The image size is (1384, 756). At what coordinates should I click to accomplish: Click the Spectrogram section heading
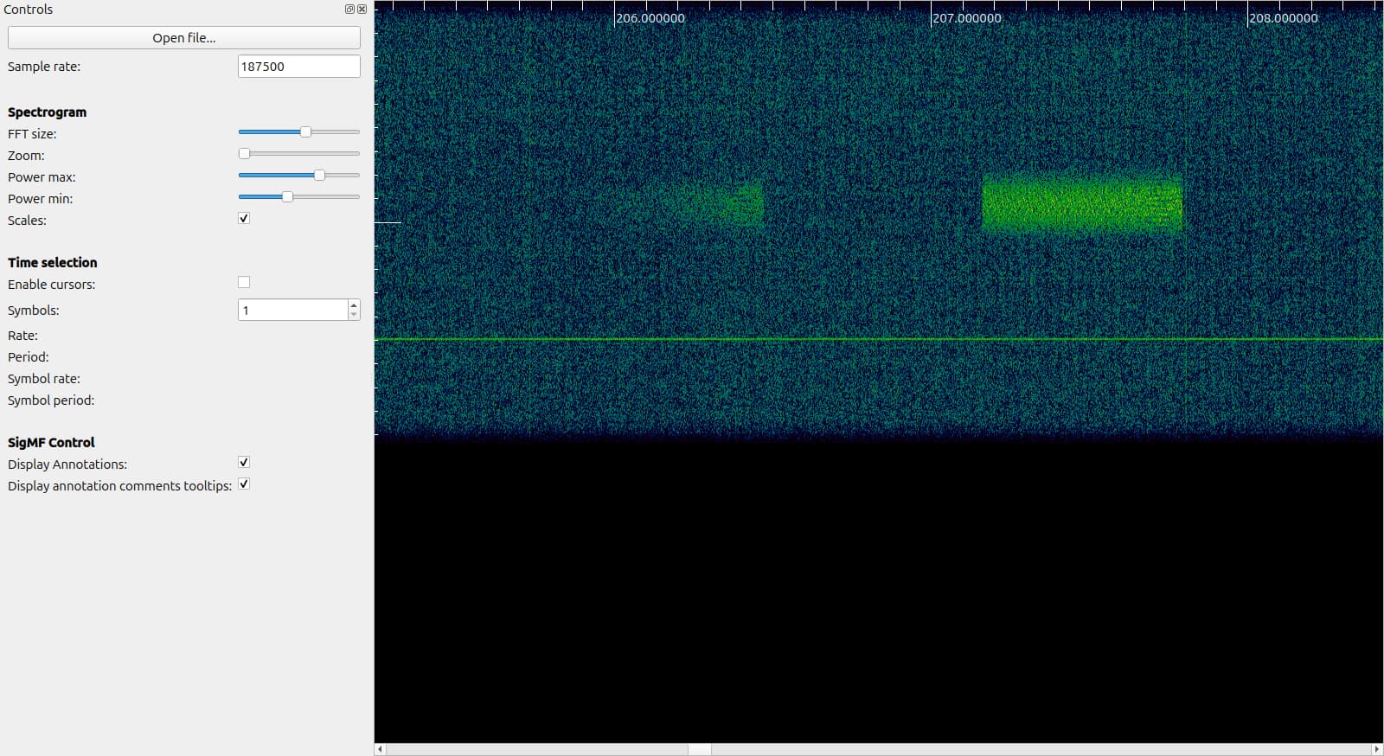47,112
